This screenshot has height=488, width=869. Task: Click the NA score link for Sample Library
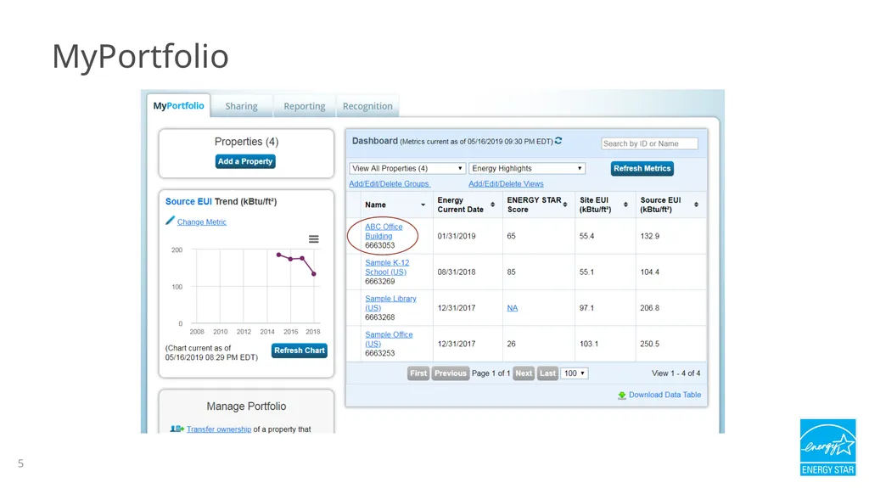pos(512,308)
